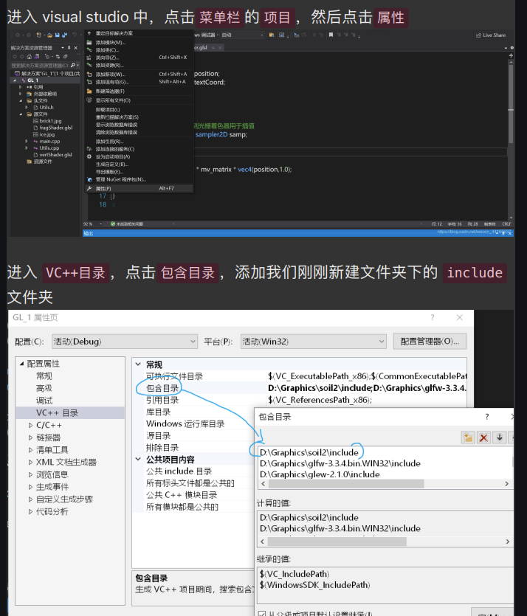Click the sync icon in Solution Explorer toolbar
The height and width of the screenshot is (616, 527).
tap(58, 57)
